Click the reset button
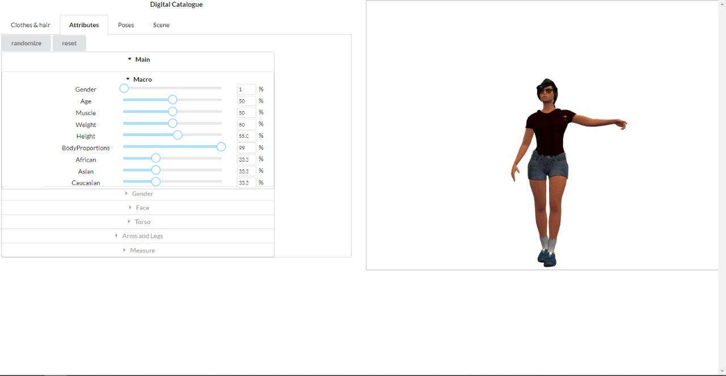The height and width of the screenshot is (376, 726). point(69,43)
